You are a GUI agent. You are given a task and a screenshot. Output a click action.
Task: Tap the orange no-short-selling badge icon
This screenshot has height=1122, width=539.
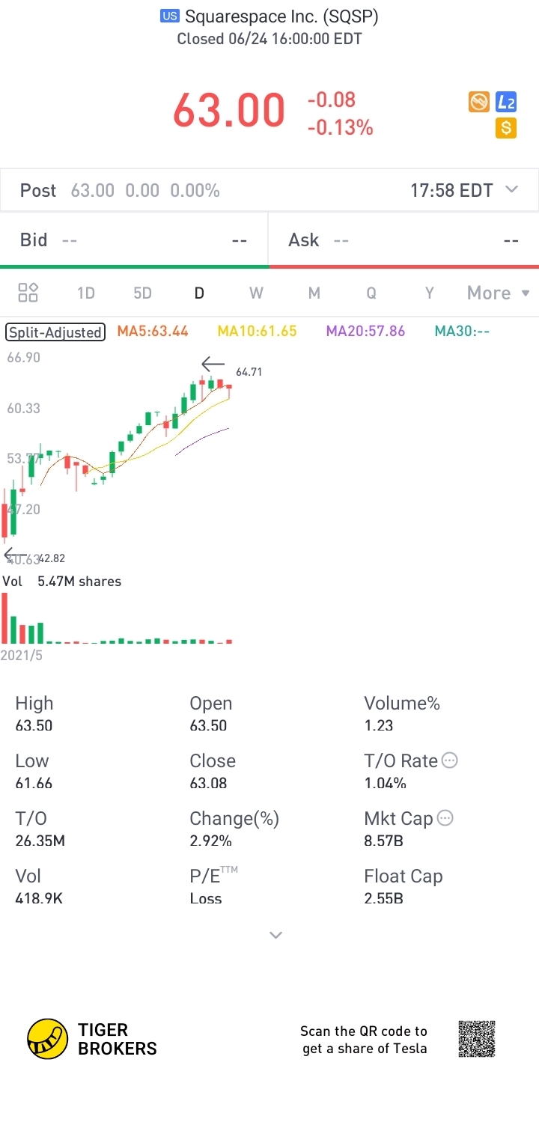(x=479, y=103)
